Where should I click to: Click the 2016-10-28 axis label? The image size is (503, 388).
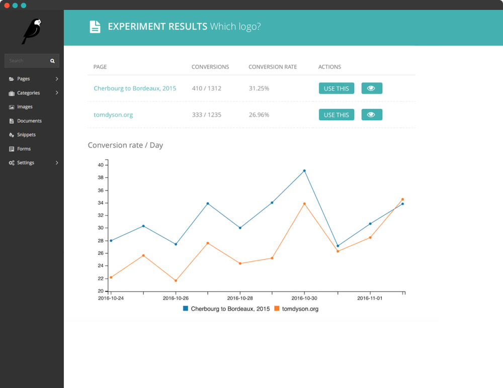240,298
